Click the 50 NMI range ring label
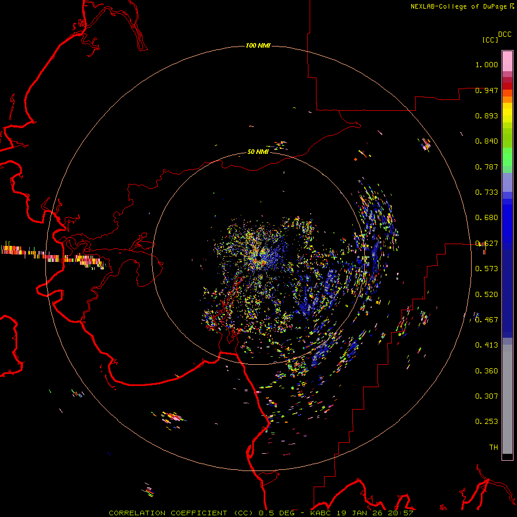 (x=258, y=152)
